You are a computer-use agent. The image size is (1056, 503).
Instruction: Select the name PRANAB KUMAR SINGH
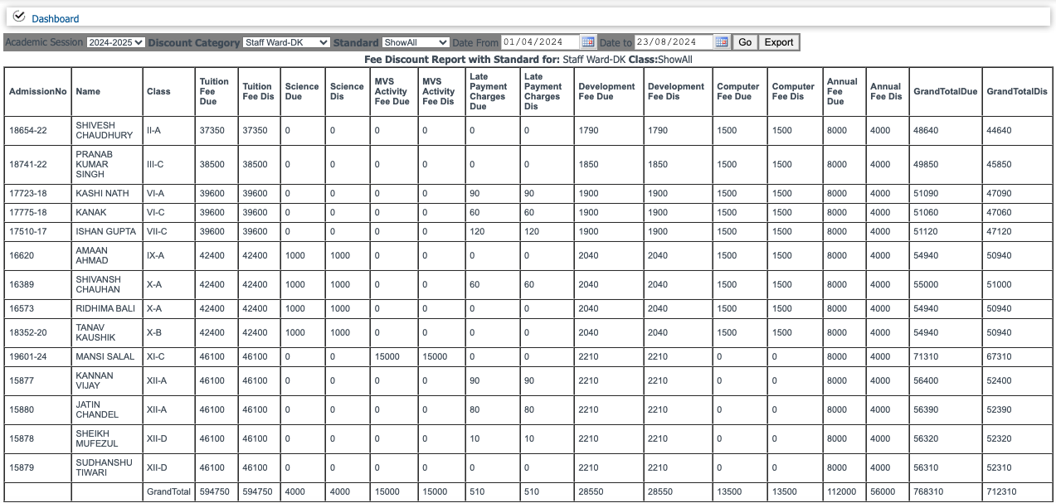tap(94, 164)
